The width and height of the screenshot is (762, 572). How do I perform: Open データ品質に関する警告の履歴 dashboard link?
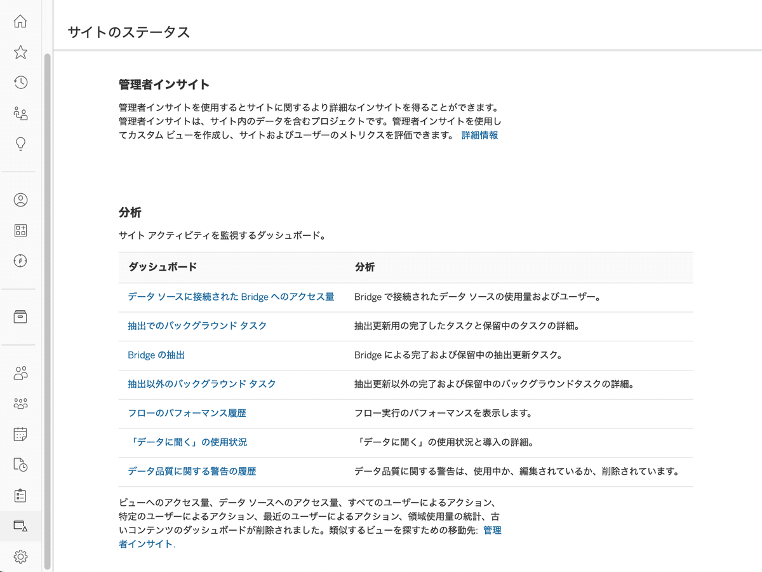point(192,472)
